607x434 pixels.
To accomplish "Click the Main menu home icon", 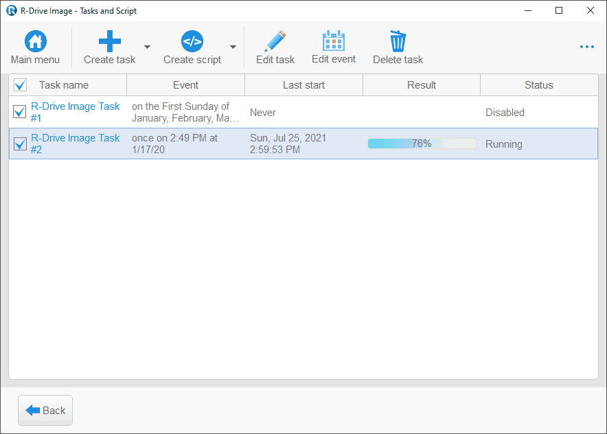I will [36, 42].
